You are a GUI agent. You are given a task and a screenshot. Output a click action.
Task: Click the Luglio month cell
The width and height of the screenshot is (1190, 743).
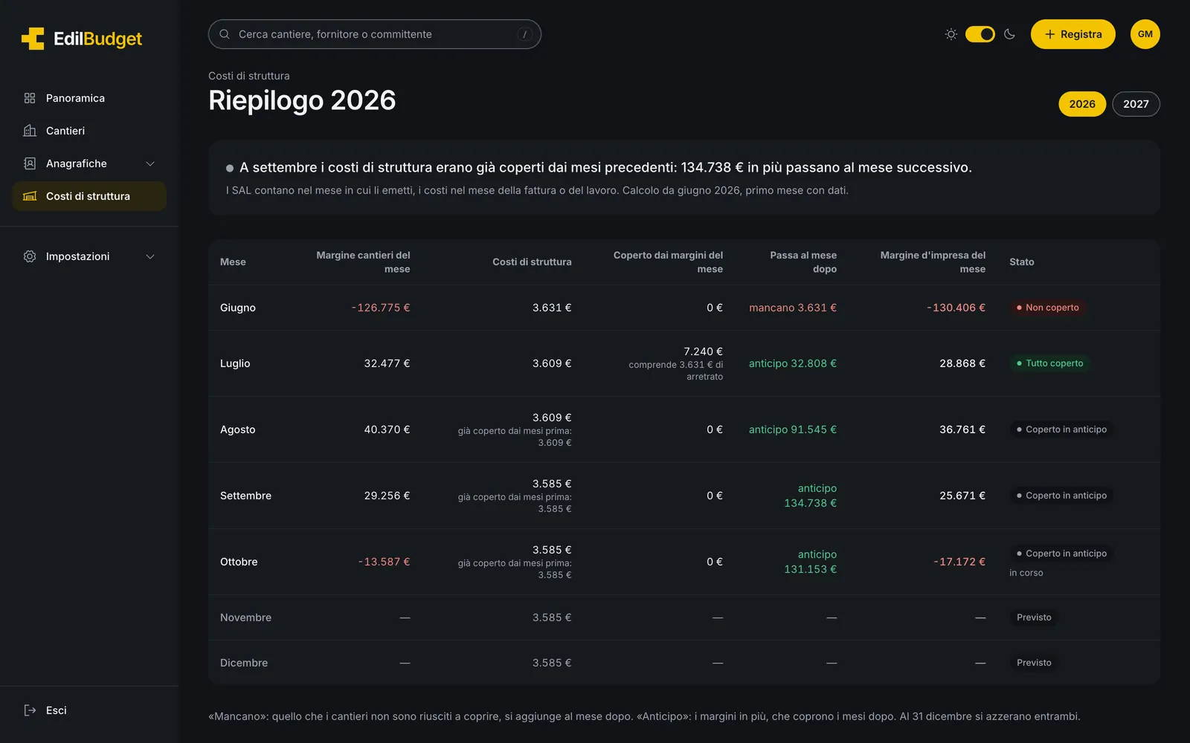[x=235, y=363]
